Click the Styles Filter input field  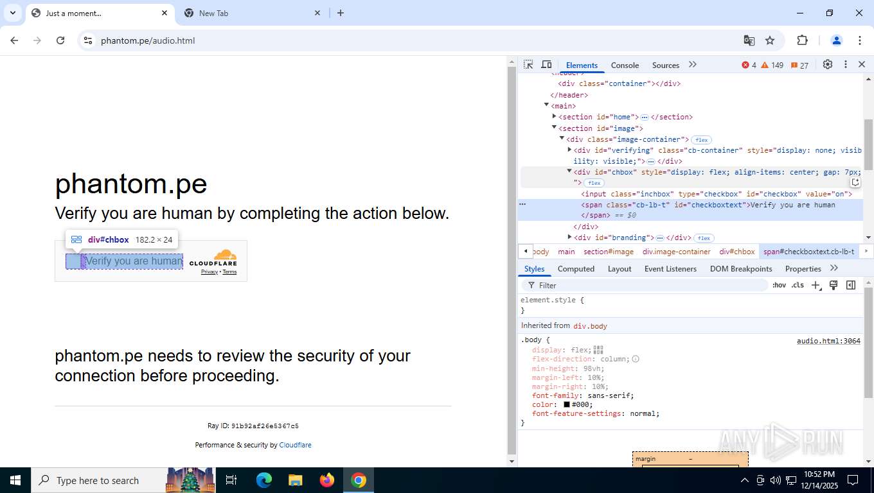coord(645,285)
